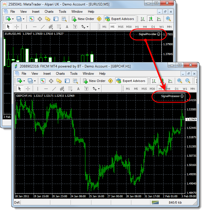Click New Order in FXCM window

point(94,81)
